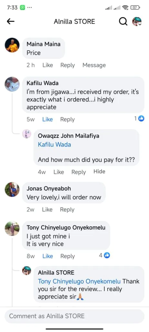Open the profile switcher avatar in header
This screenshot has width=149, height=332.
pyautogui.click(x=137, y=21)
